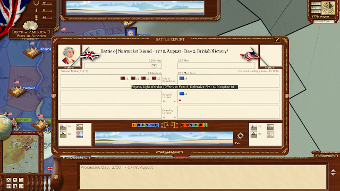
Task: Click the American flag in the battle report
Action: [250, 56]
